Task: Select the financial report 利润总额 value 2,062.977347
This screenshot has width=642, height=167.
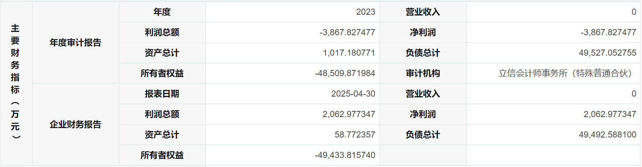Action: (349, 114)
